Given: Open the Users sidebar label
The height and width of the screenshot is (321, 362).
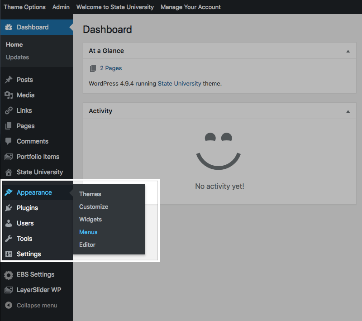Looking at the screenshot, I should click(x=25, y=223).
